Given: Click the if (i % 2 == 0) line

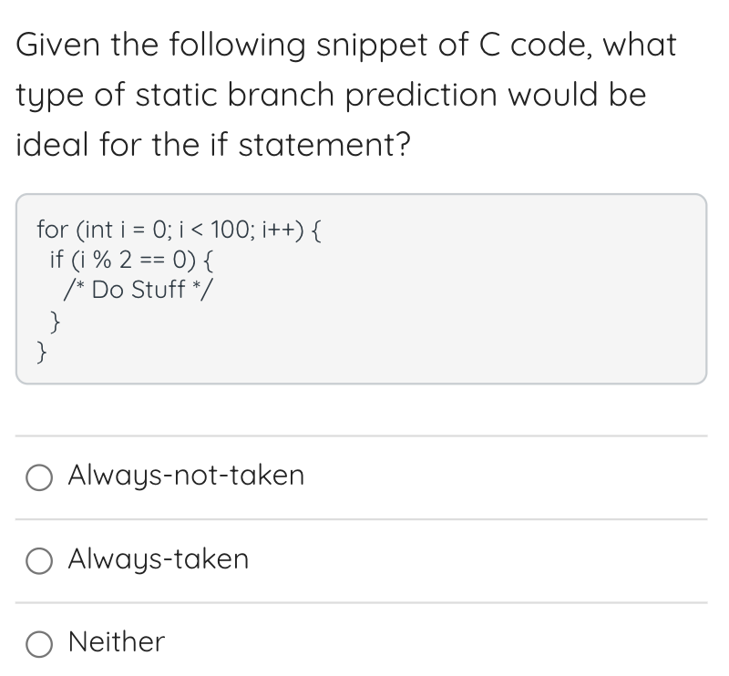Looking at the screenshot, I should (131, 260).
